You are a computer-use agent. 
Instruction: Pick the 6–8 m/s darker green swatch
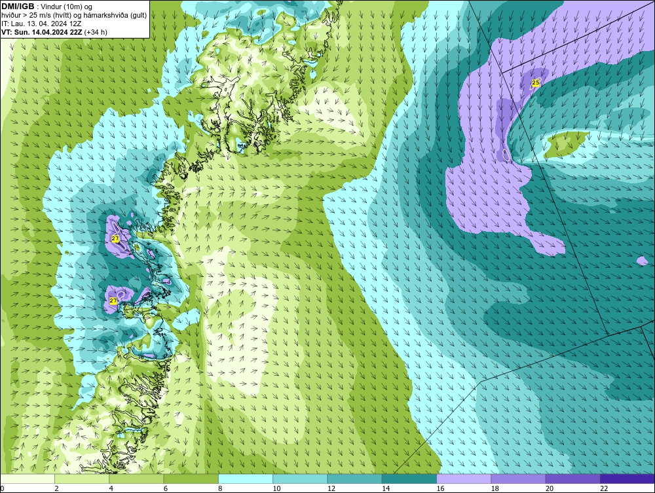191,479
